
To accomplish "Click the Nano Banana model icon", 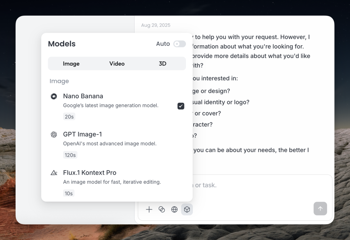I will (54, 96).
